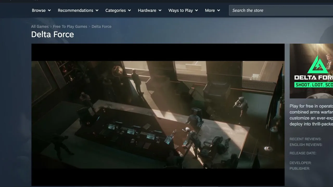Viewport: 333px width, 187px height.
Task: Expand the More dropdown
Action: tap(213, 10)
